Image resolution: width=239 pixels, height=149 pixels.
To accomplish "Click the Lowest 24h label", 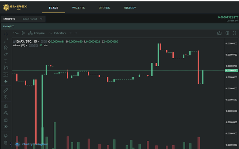I will (x=232, y=21).
